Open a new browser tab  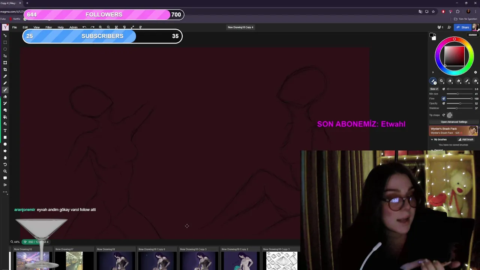[27, 3]
